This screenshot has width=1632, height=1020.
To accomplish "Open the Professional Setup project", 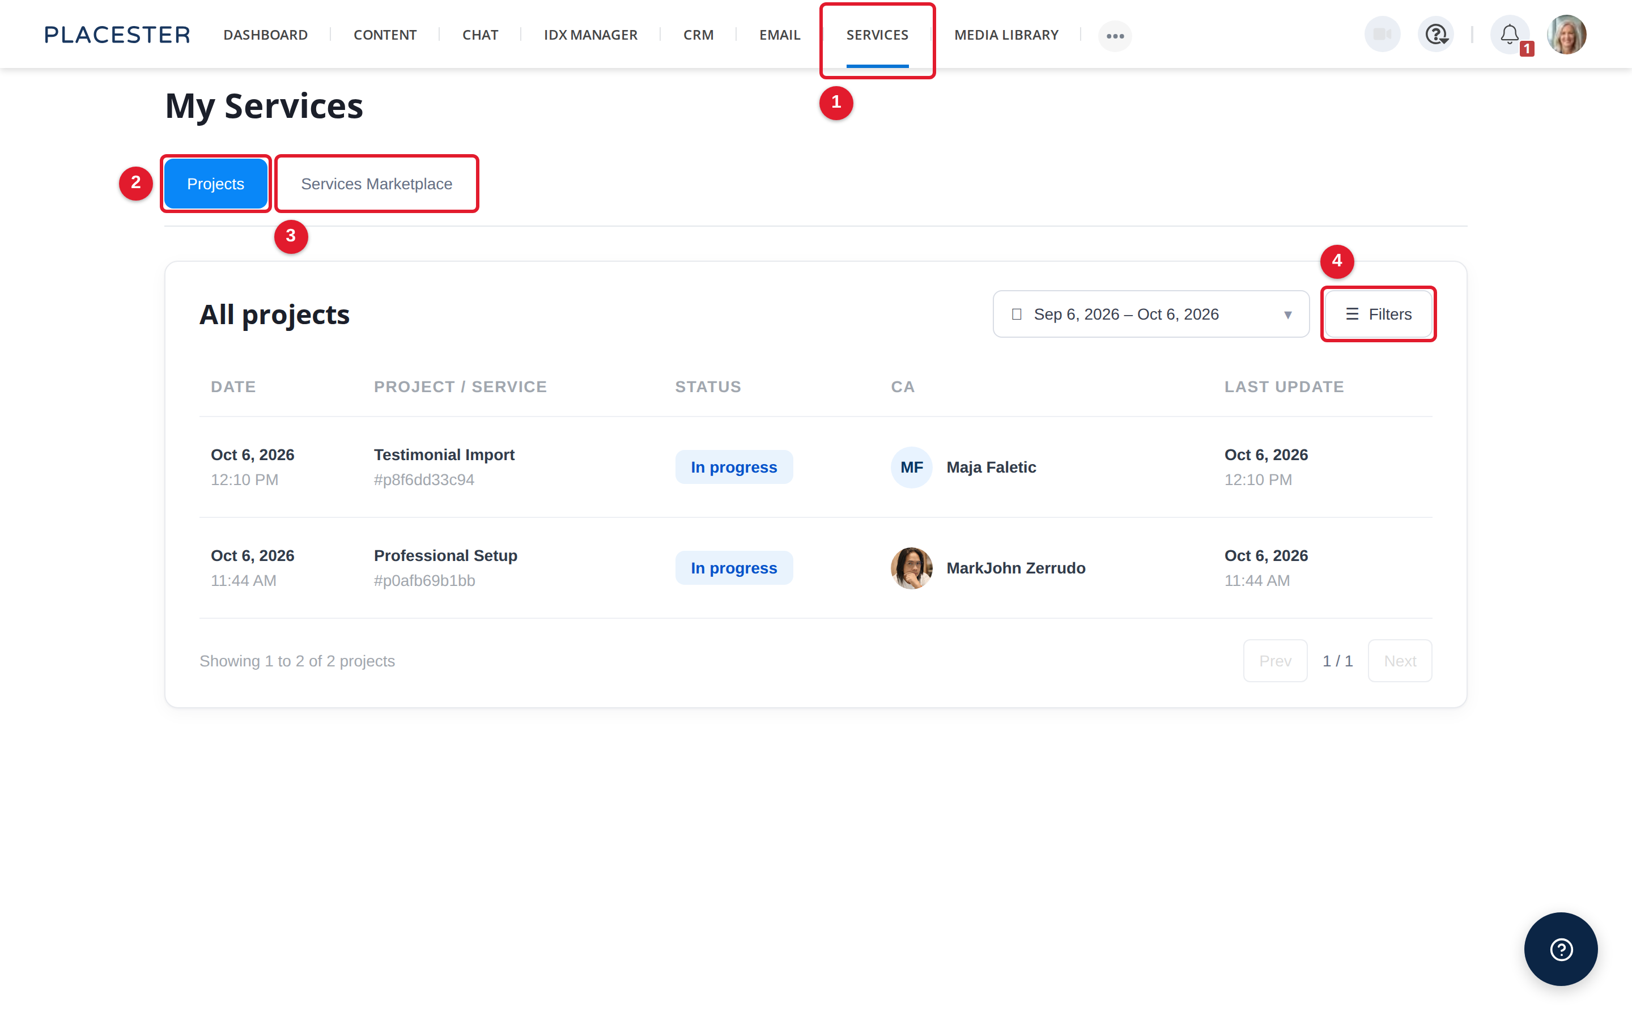I will pyautogui.click(x=446, y=556).
